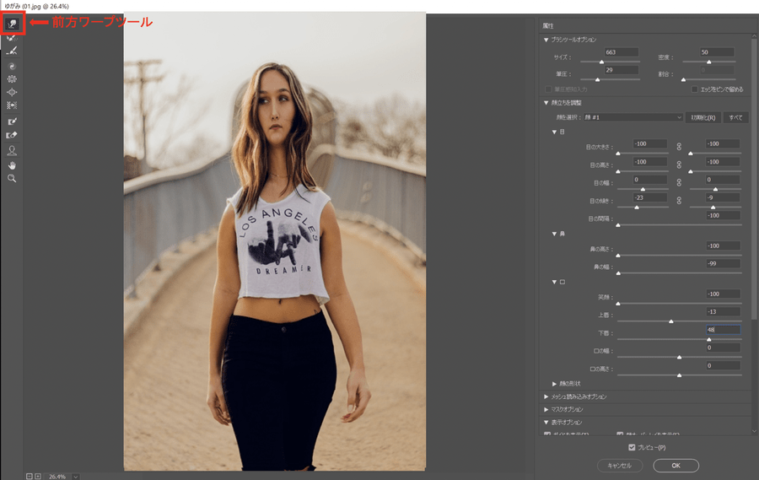The height and width of the screenshot is (480, 759).
Task: Click the サイズ brush size slider
Action: tap(610, 62)
